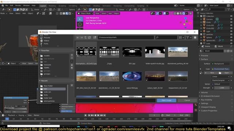This screenshot has width=234, height=131.
Task: Open display mode dropdown in file view
Action: 181,37
